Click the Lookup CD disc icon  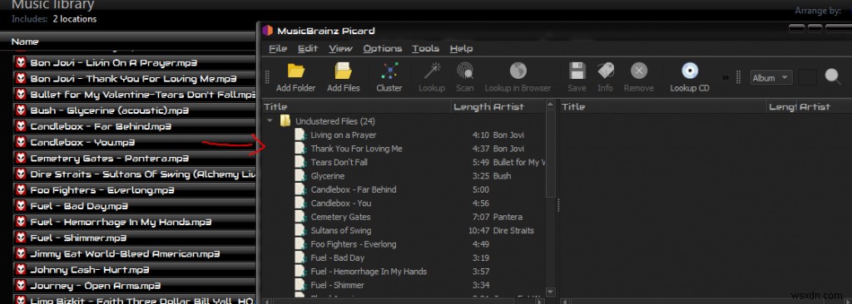click(690, 71)
